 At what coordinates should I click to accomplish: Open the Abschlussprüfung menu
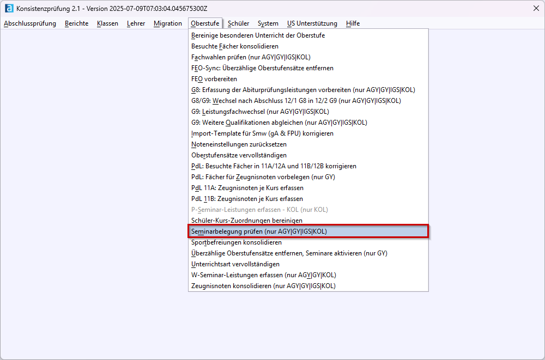click(x=30, y=23)
